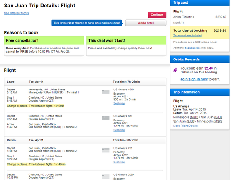
Task: Open the Taxes and fees included link
Action: click(x=187, y=36)
